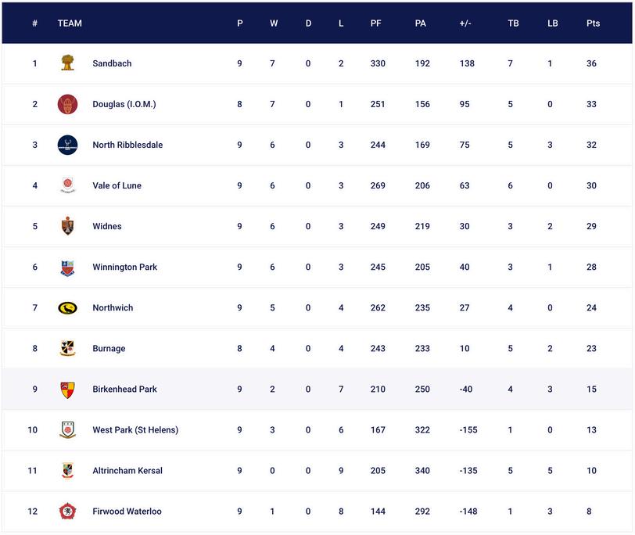Click the TB column header
The image size is (635, 535).
coord(513,23)
